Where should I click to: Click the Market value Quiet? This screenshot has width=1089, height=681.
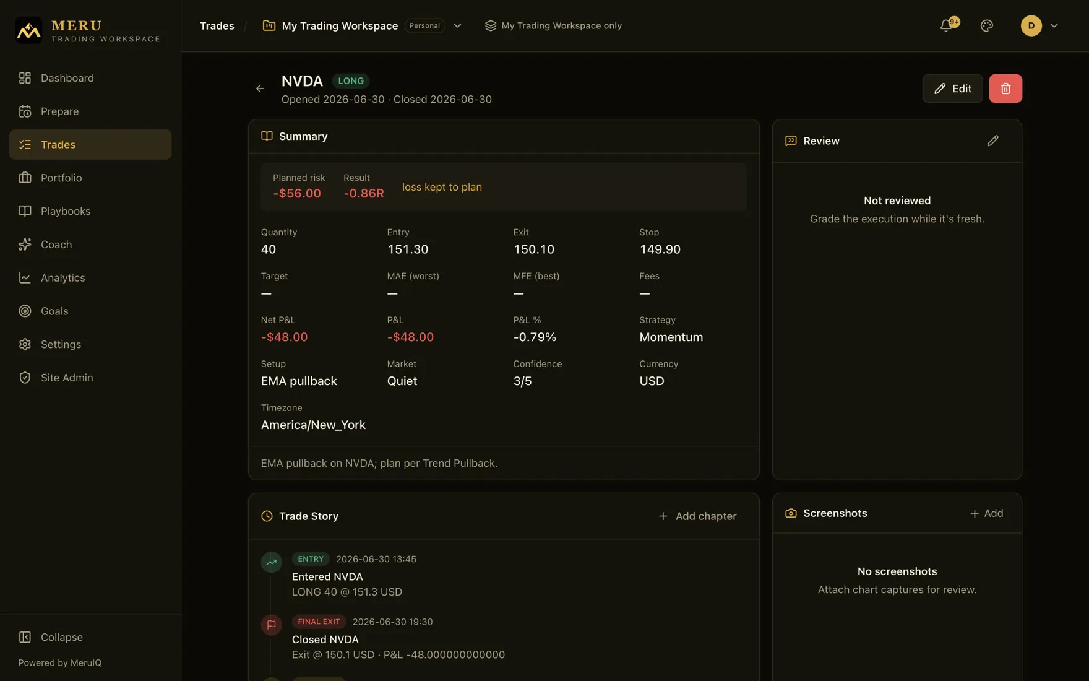click(402, 381)
